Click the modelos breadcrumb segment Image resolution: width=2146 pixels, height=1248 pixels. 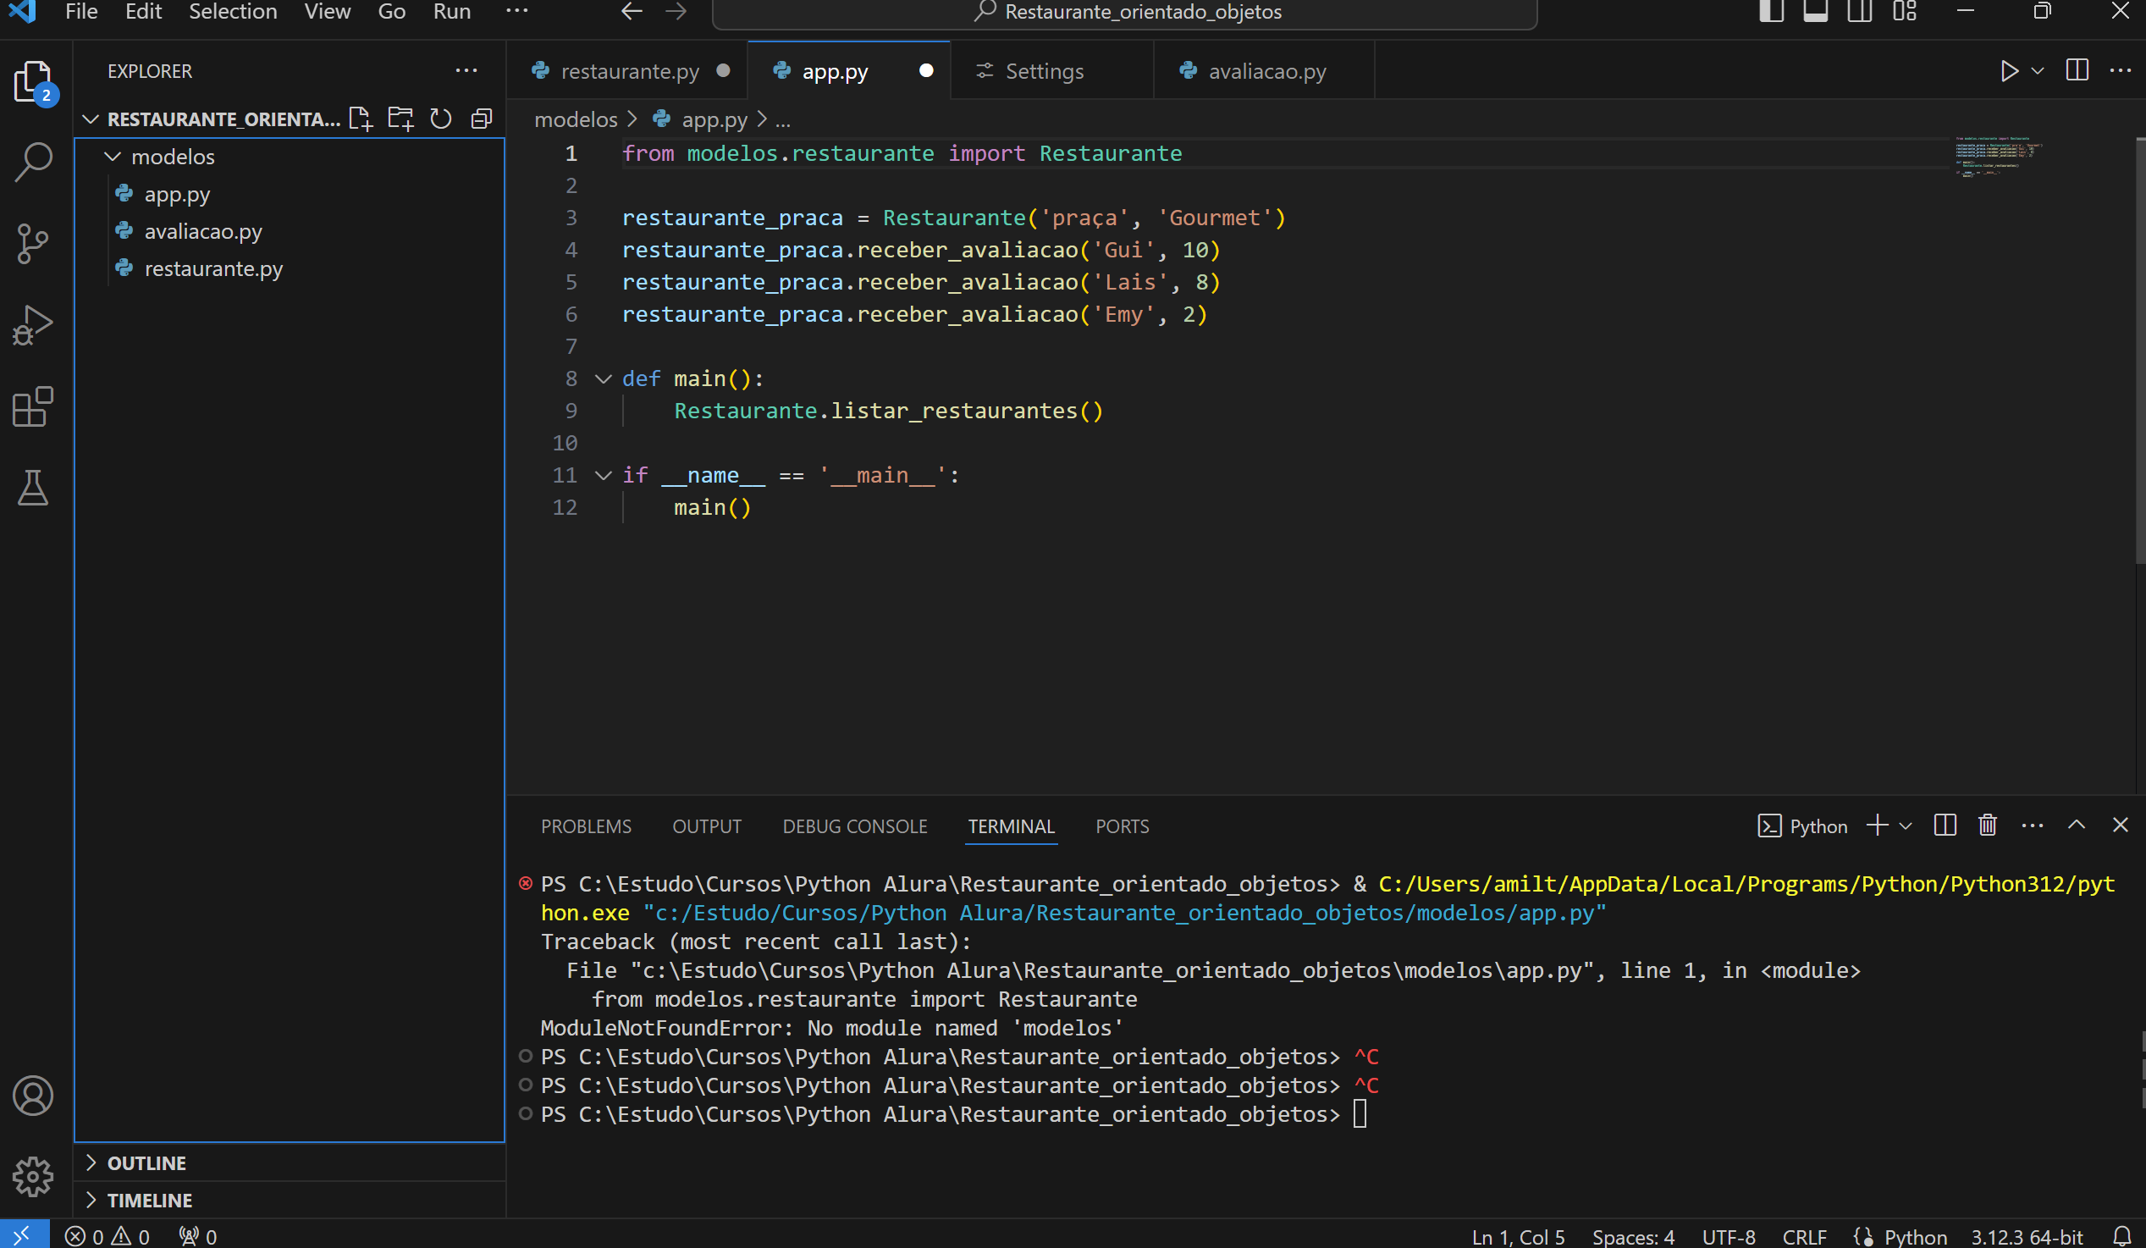[575, 120]
